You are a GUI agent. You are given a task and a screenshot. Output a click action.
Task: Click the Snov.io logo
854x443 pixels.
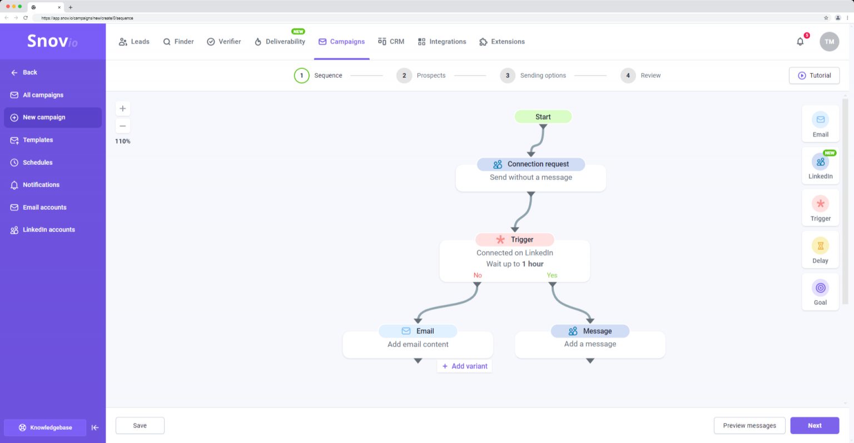(x=52, y=41)
